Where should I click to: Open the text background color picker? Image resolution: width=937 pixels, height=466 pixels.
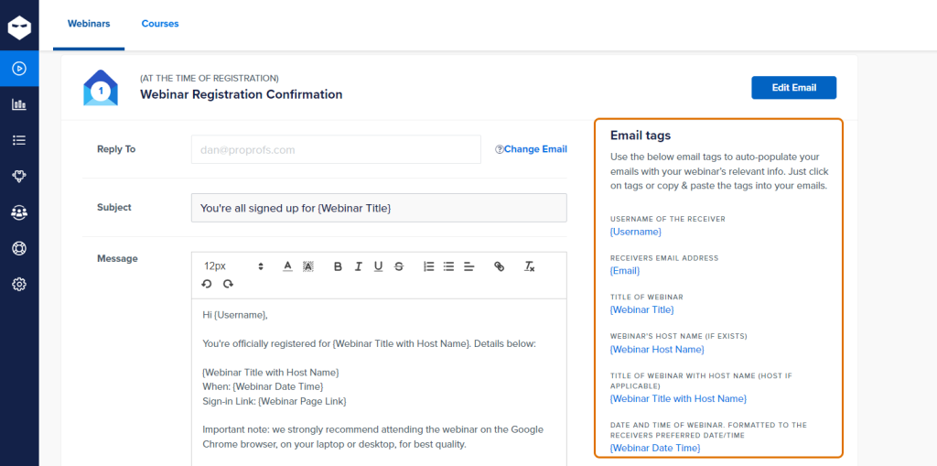308,266
